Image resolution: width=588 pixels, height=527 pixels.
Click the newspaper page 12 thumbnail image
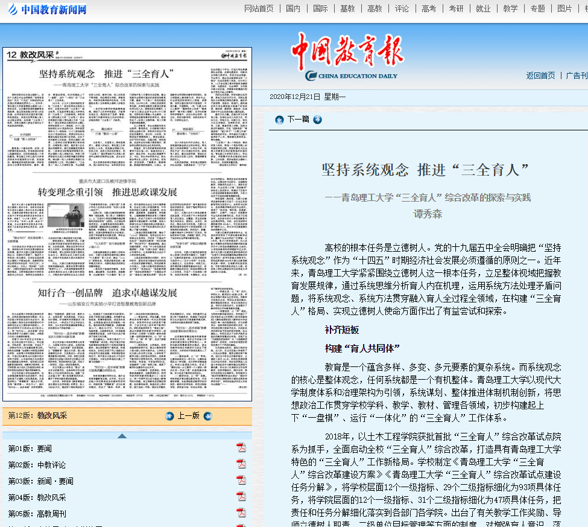(x=127, y=224)
